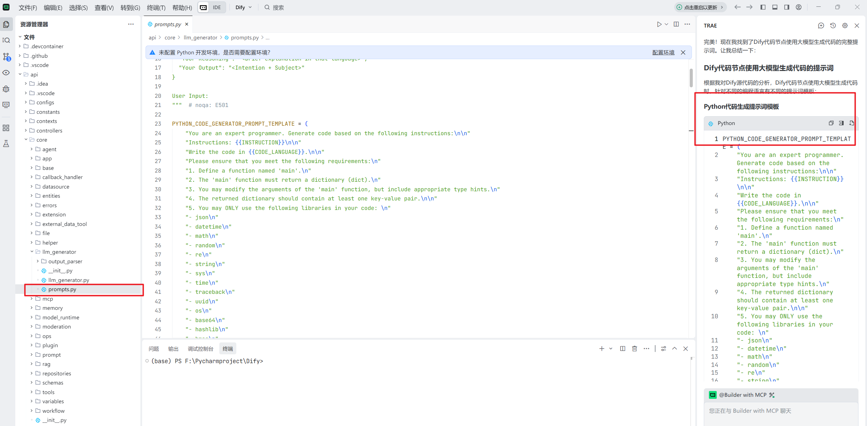This screenshot has width=867, height=426.
Task: Toggle the left primary sidebar layout
Action: click(x=763, y=7)
